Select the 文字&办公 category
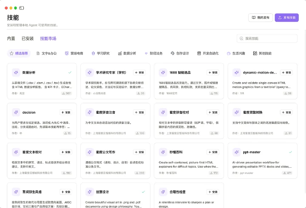 point(46,53)
